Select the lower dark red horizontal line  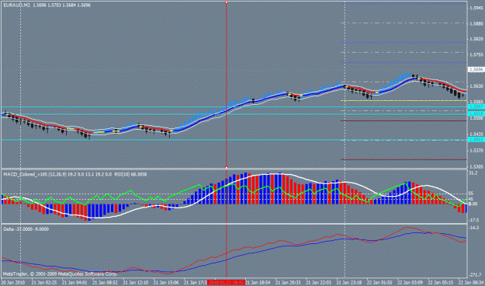404,159
